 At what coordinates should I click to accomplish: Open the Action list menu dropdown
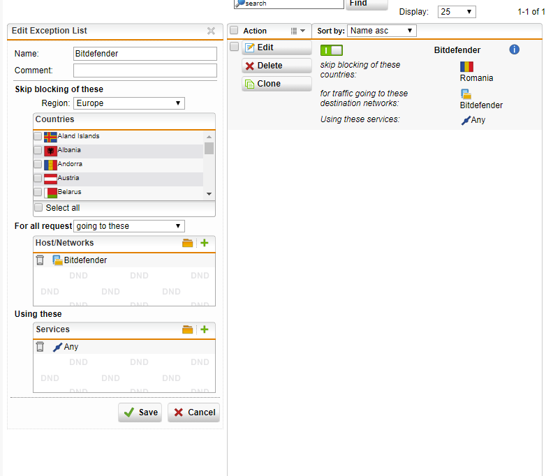pyautogui.click(x=298, y=31)
